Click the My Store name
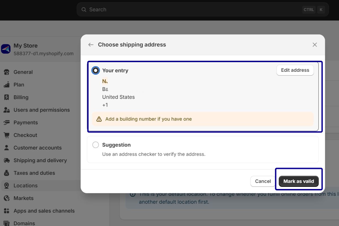Screen dimensions: 339x226 point(25,46)
